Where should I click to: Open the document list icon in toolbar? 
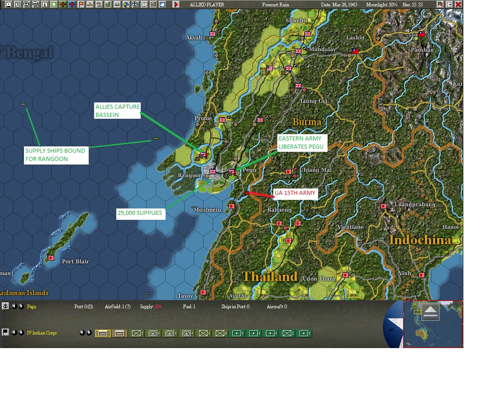[18, 5]
